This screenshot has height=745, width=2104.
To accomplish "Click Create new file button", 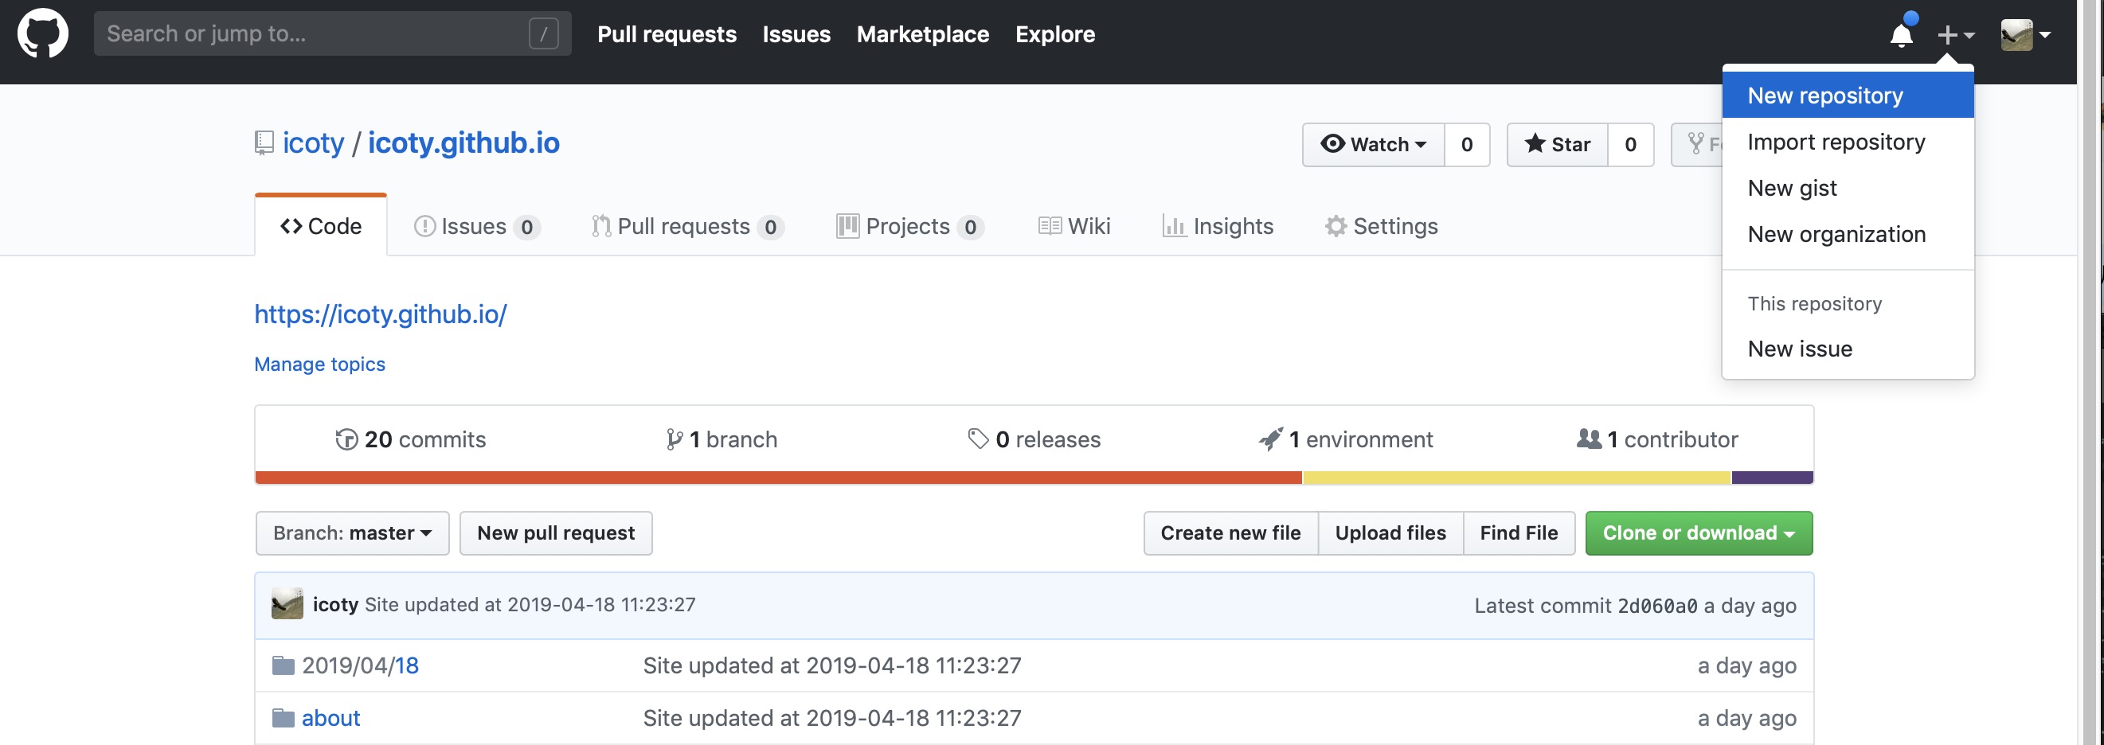I will [x=1230, y=532].
